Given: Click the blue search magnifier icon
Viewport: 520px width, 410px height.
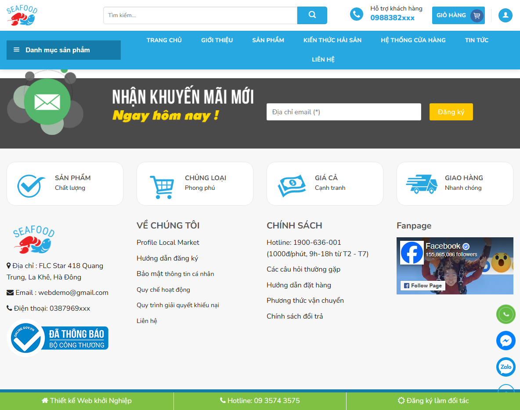Looking at the screenshot, I should click(x=312, y=15).
